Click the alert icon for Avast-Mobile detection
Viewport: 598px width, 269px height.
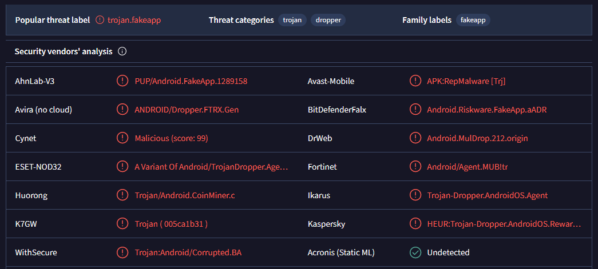click(x=415, y=81)
